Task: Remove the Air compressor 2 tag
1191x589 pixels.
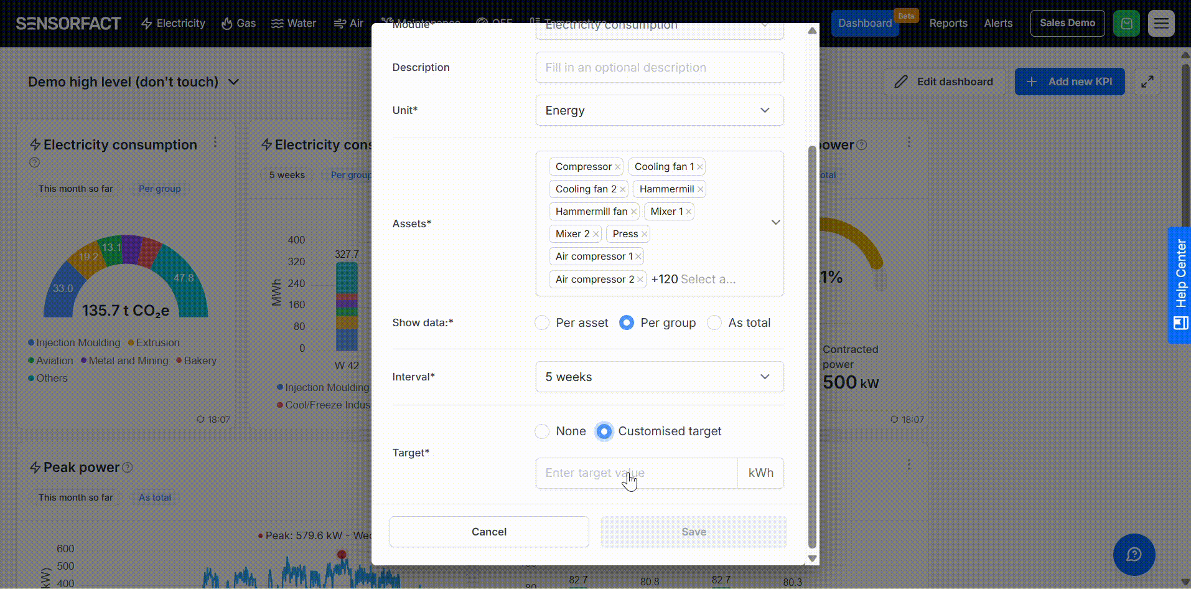Action: [640, 280]
